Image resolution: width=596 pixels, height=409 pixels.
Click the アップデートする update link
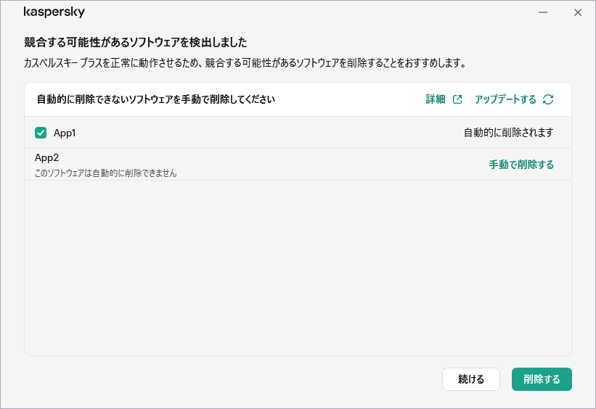505,99
